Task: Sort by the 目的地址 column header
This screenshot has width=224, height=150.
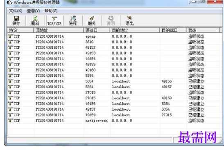Action: 135,30
